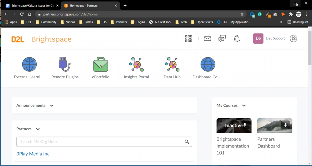Open the Dashboard Course globe icon
This screenshot has width=312, height=166.
pyautogui.click(x=208, y=64)
